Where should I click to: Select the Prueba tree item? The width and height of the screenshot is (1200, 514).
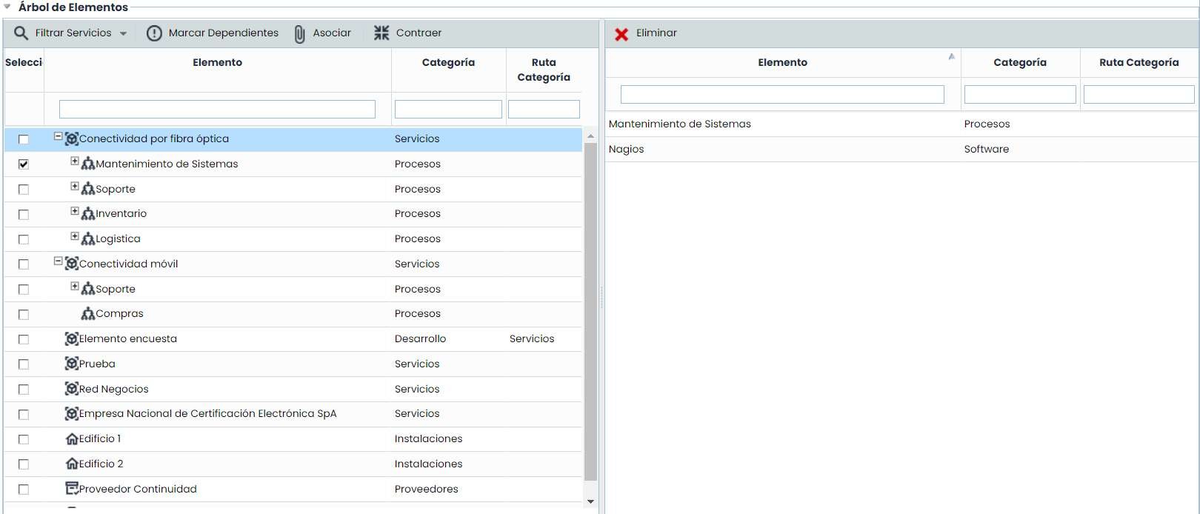coord(97,364)
